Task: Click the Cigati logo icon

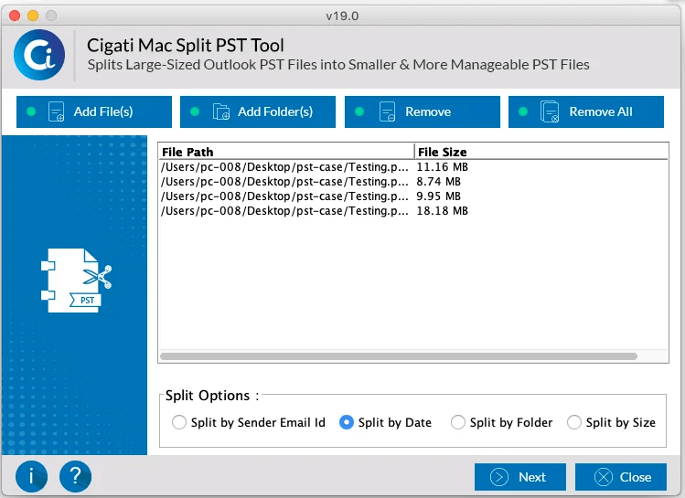Action: [x=39, y=55]
